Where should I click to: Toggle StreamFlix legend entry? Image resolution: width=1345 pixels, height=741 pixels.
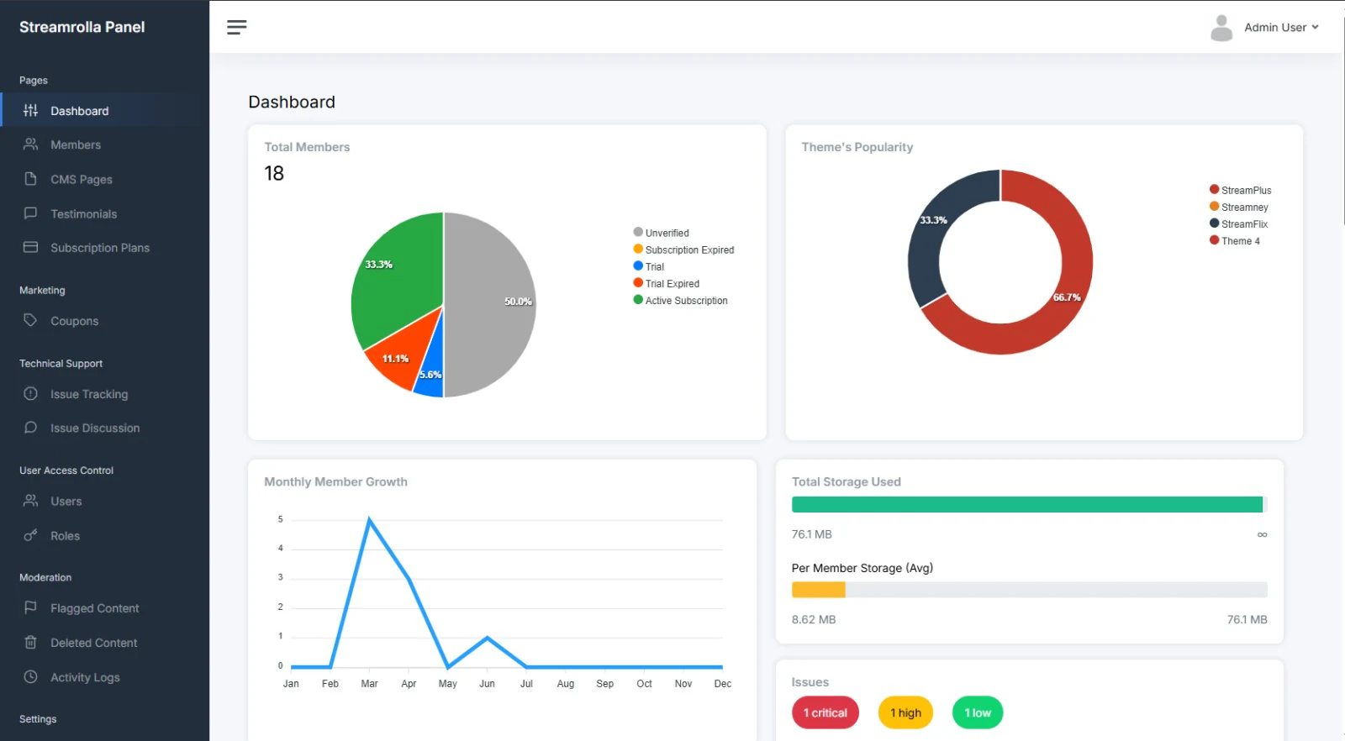[1239, 223]
